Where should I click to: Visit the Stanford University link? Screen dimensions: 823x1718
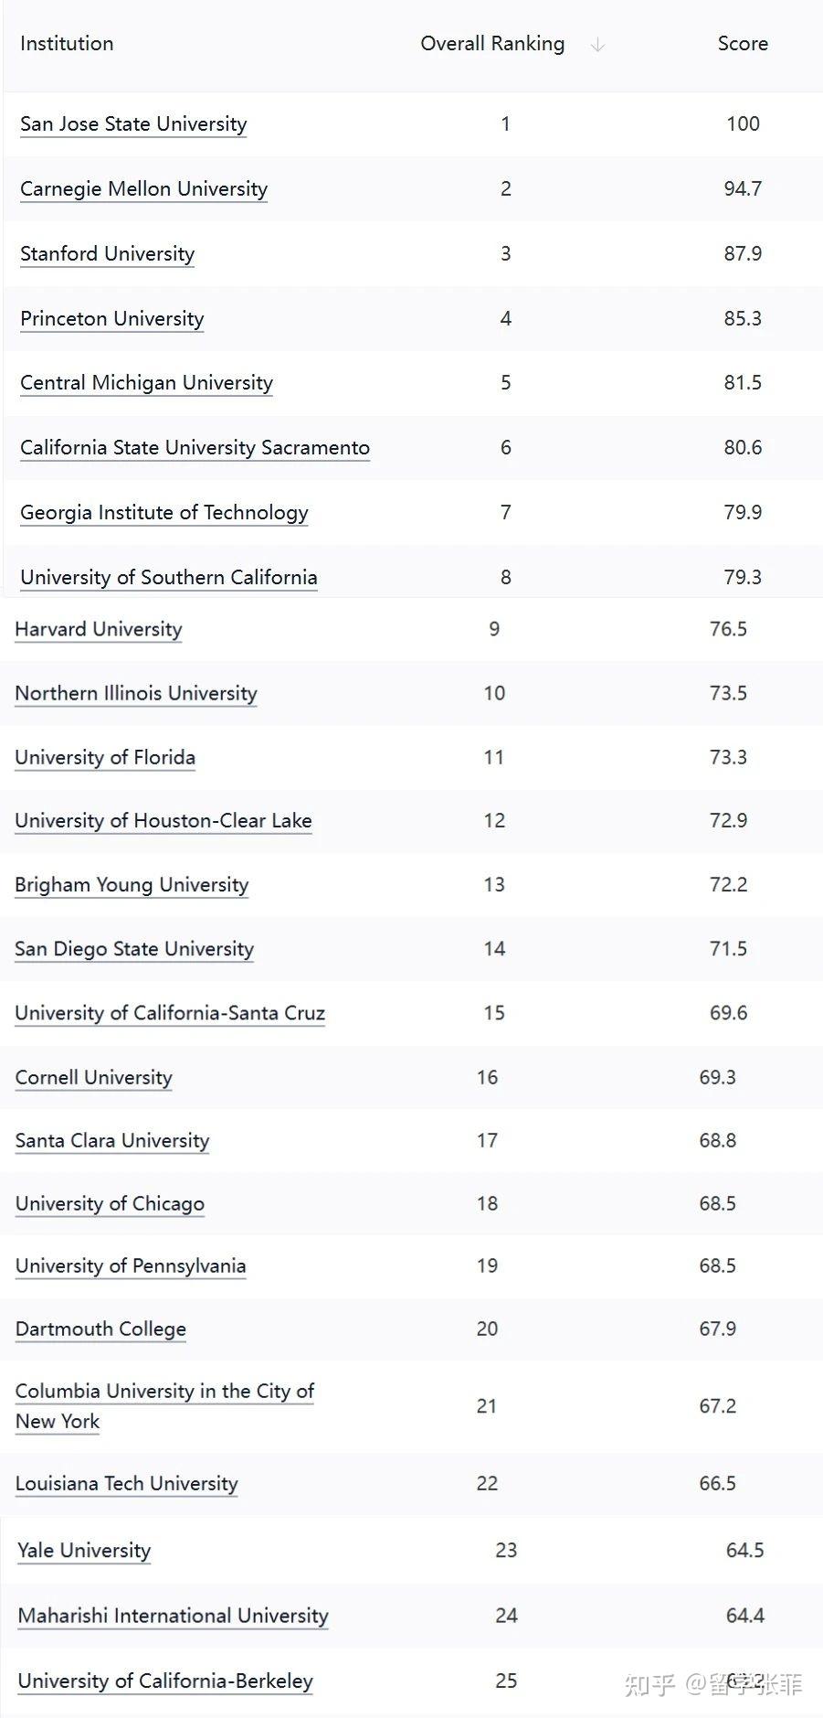tap(107, 254)
